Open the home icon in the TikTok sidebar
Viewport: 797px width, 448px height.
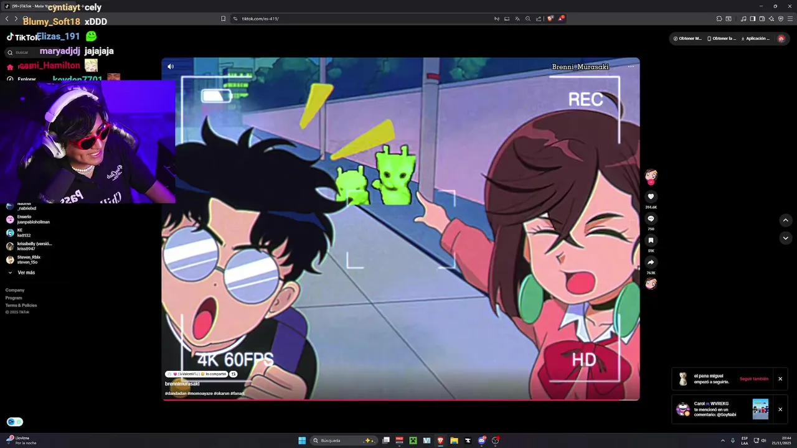pyautogui.click(x=10, y=67)
